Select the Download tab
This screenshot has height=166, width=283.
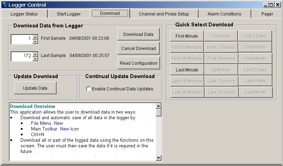coord(110,13)
